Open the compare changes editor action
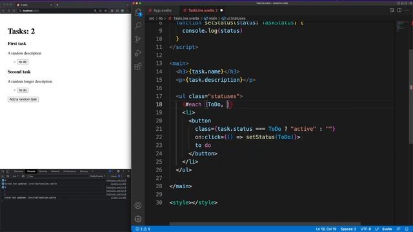413x232 pixels. click(x=392, y=10)
